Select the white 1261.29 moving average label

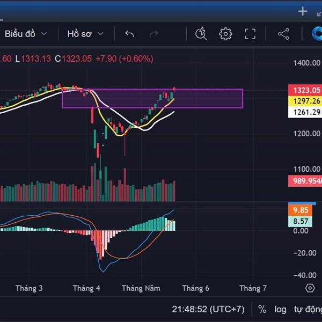tap(305, 112)
